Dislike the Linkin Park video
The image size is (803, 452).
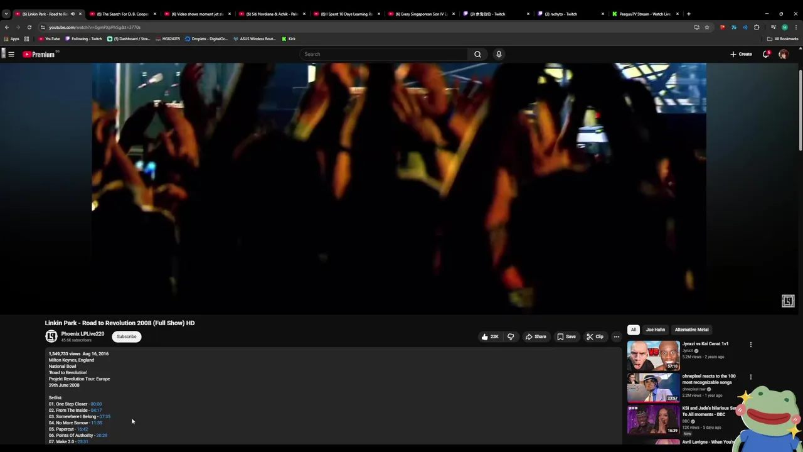[x=511, y=336]
